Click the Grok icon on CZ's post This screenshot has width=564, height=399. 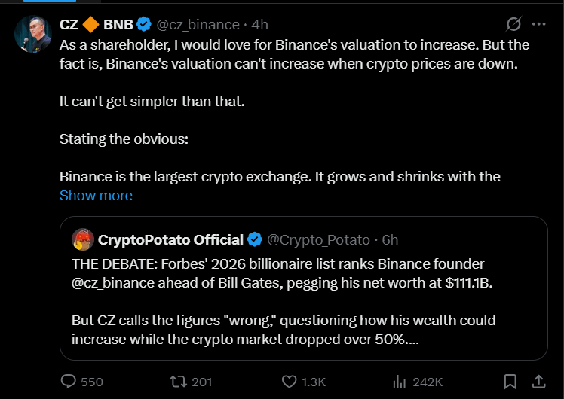(514, 24)
